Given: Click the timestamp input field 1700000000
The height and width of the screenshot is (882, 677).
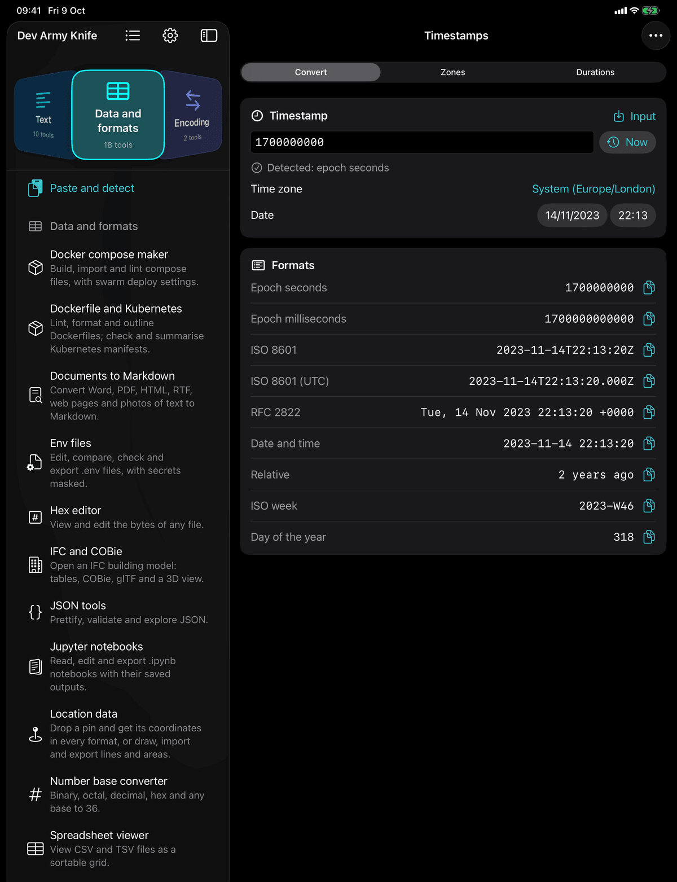Looking at the screenshot, I should pyautogui.click(x=422, y=142).
